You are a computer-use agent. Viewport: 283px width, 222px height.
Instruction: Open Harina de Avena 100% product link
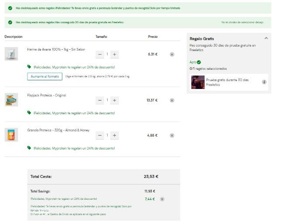point(56,49)
